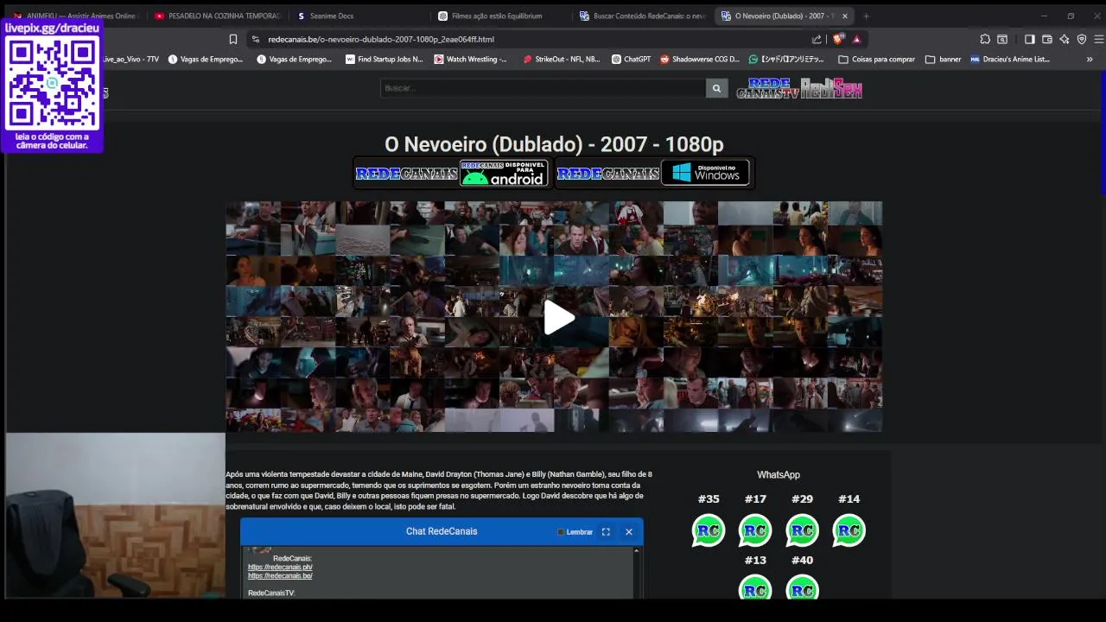Open WhatsApp group #29
This screenshot has height=622, width=1106.
pos(802,530)
